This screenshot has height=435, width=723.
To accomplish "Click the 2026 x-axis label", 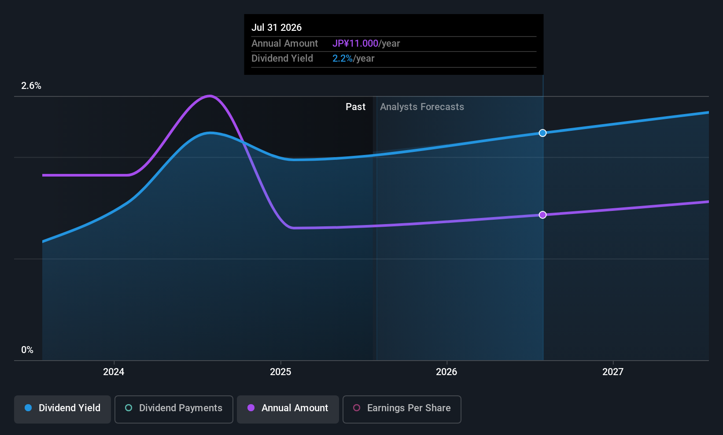I will 446,372.
